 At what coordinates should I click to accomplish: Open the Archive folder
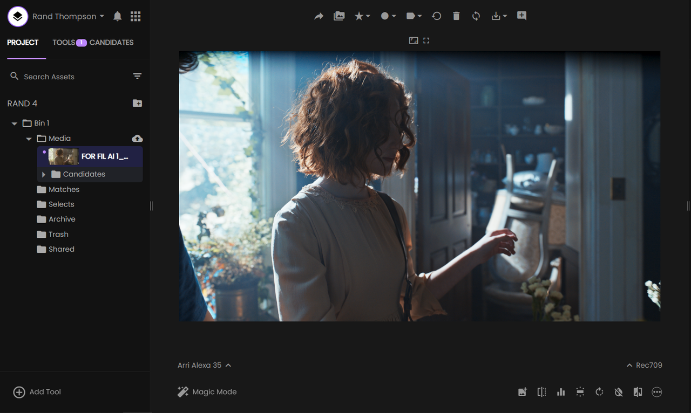pyautogui.click(x=56, y=219)
